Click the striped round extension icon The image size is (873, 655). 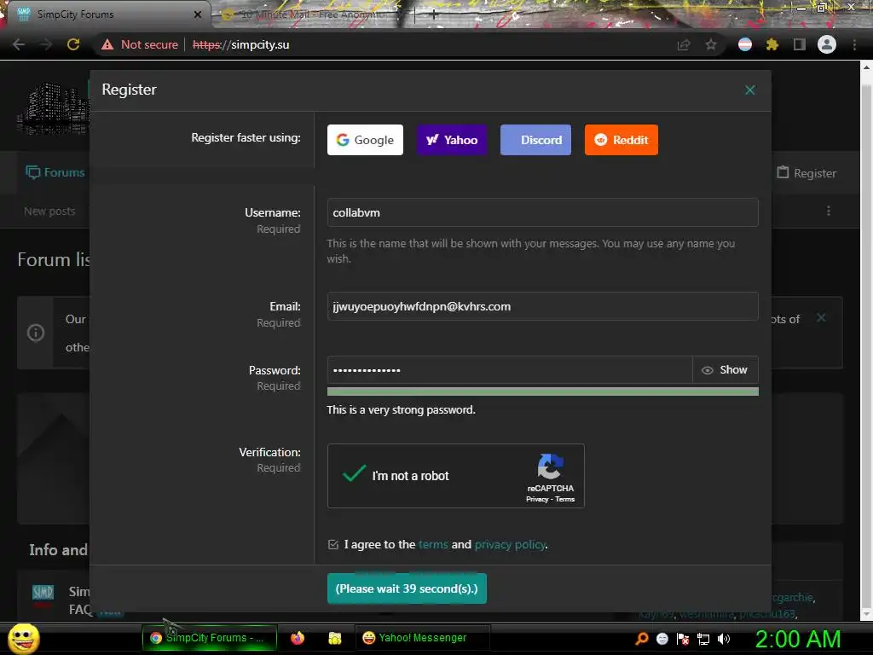pos(745,44)
